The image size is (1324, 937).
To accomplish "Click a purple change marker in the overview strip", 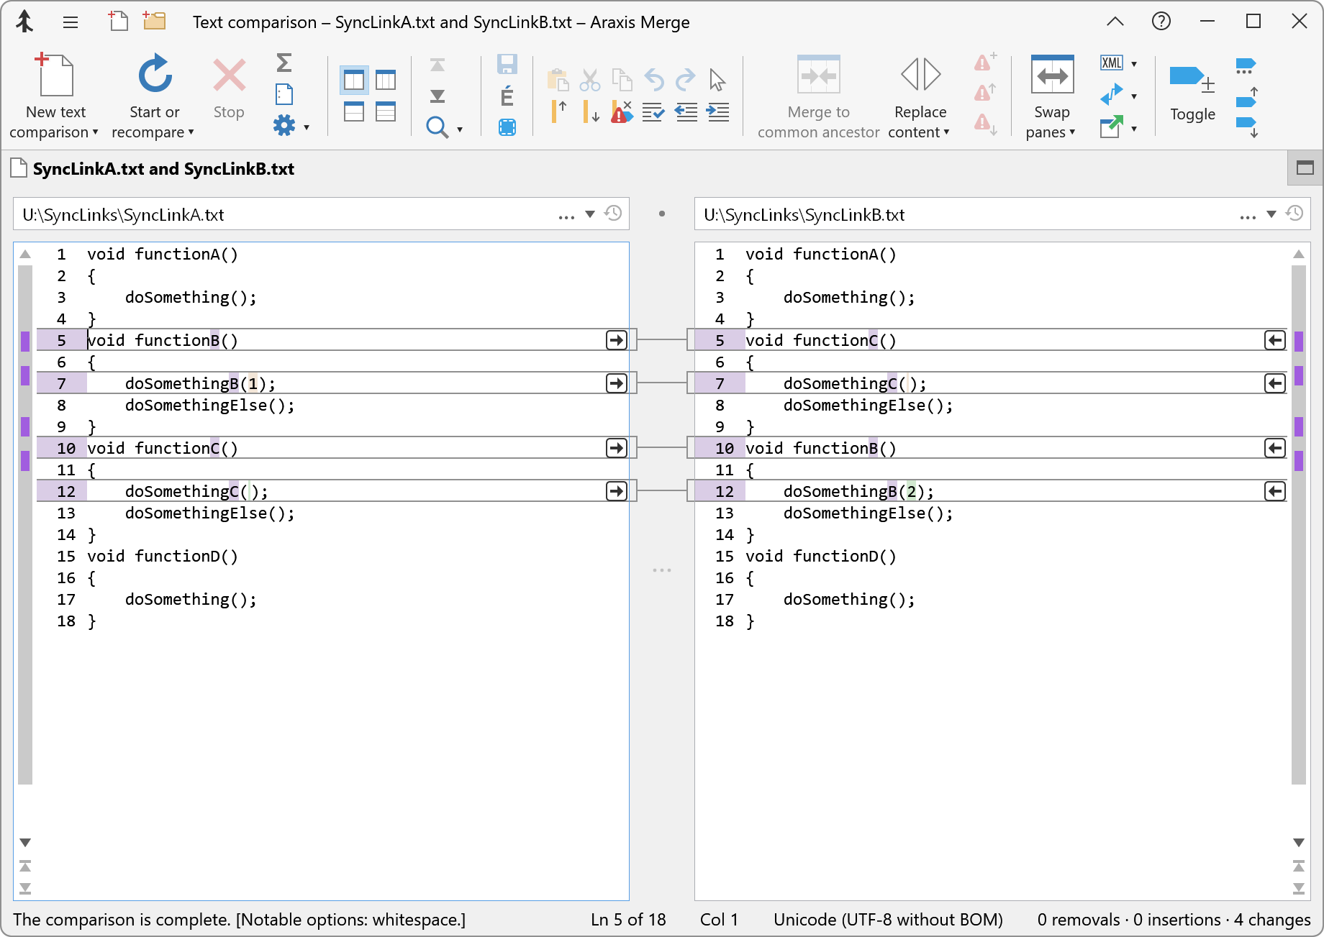I will [x=26, y=341].
